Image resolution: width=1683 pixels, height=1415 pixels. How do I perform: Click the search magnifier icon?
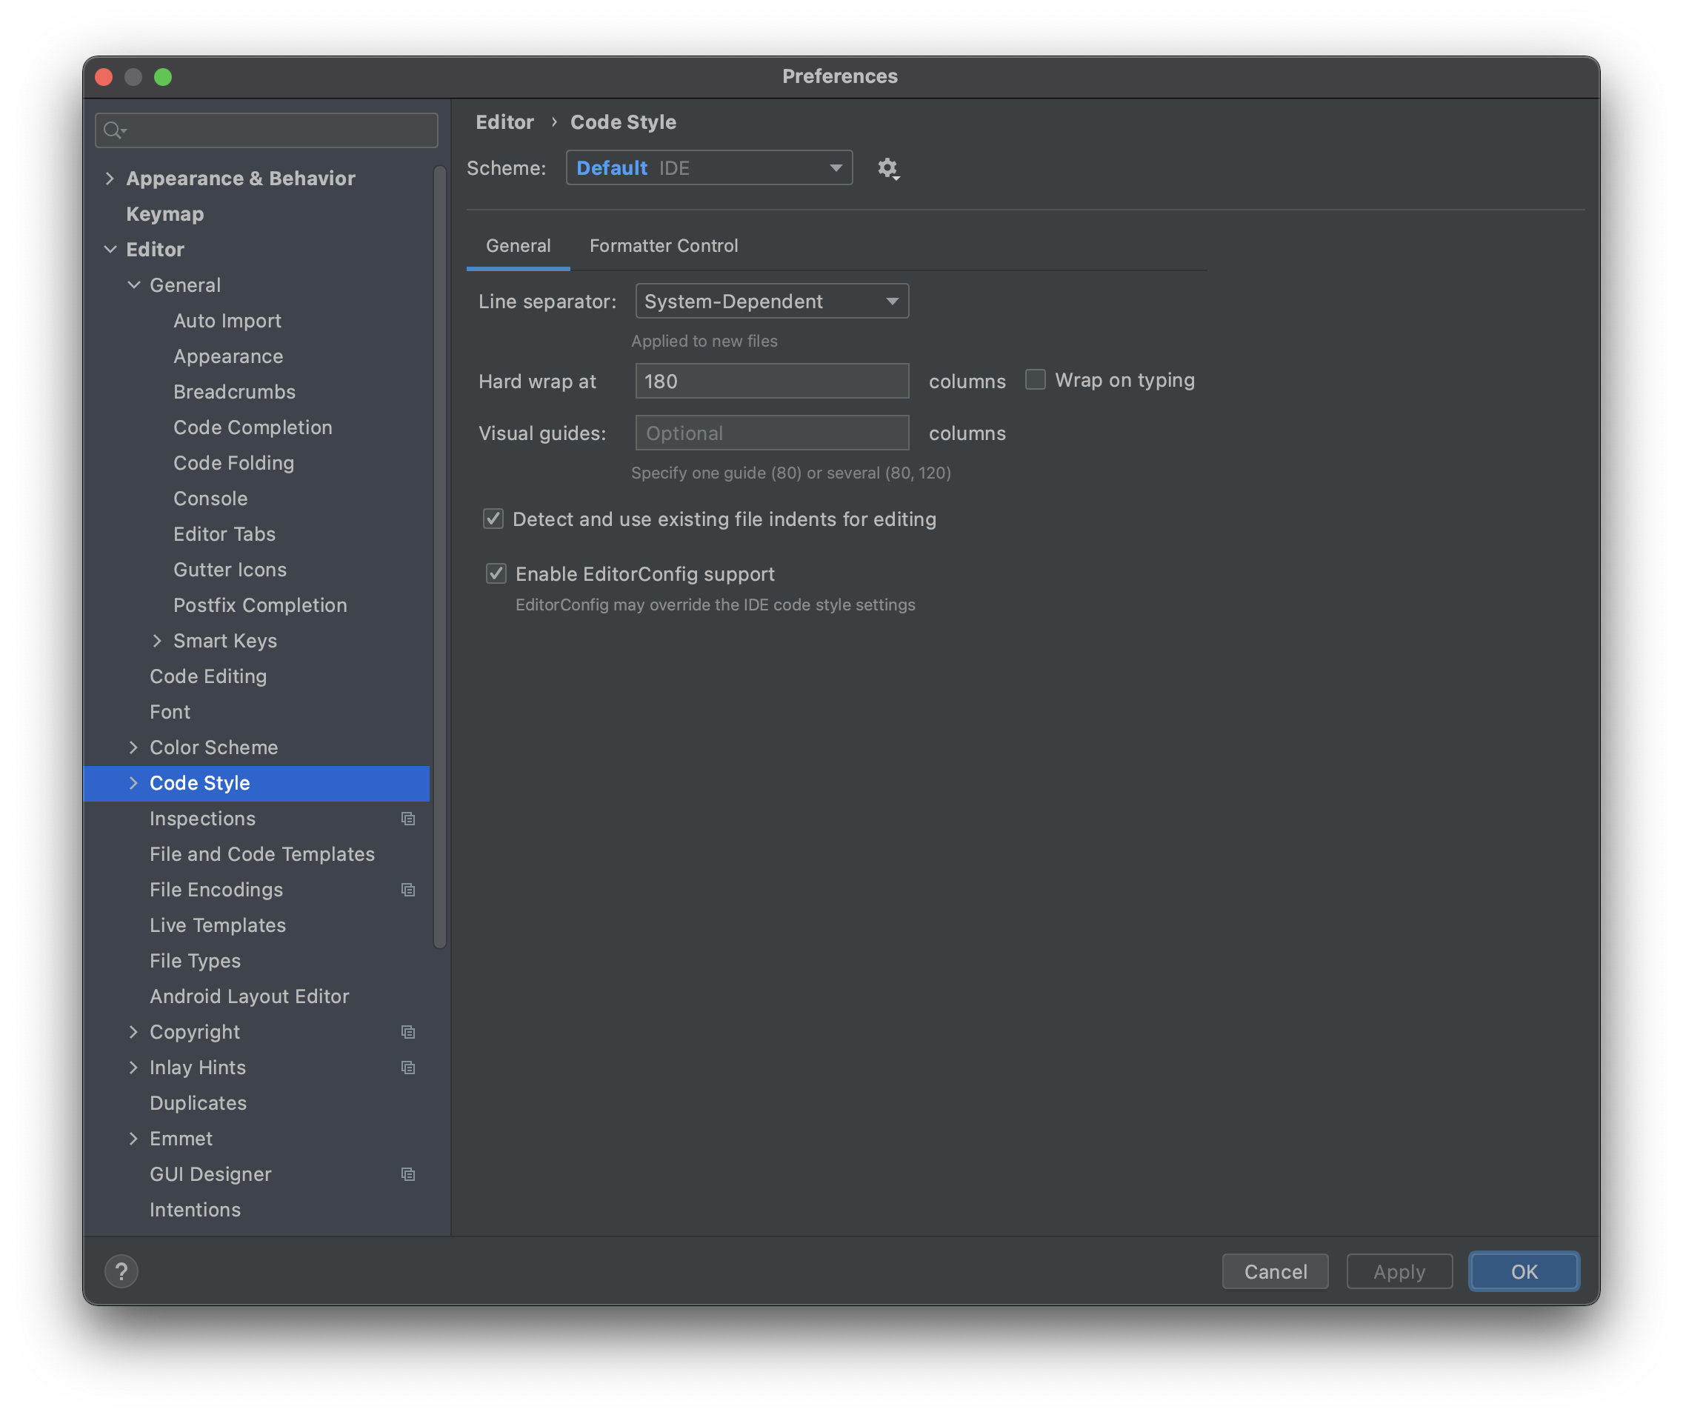coord(114,130)
